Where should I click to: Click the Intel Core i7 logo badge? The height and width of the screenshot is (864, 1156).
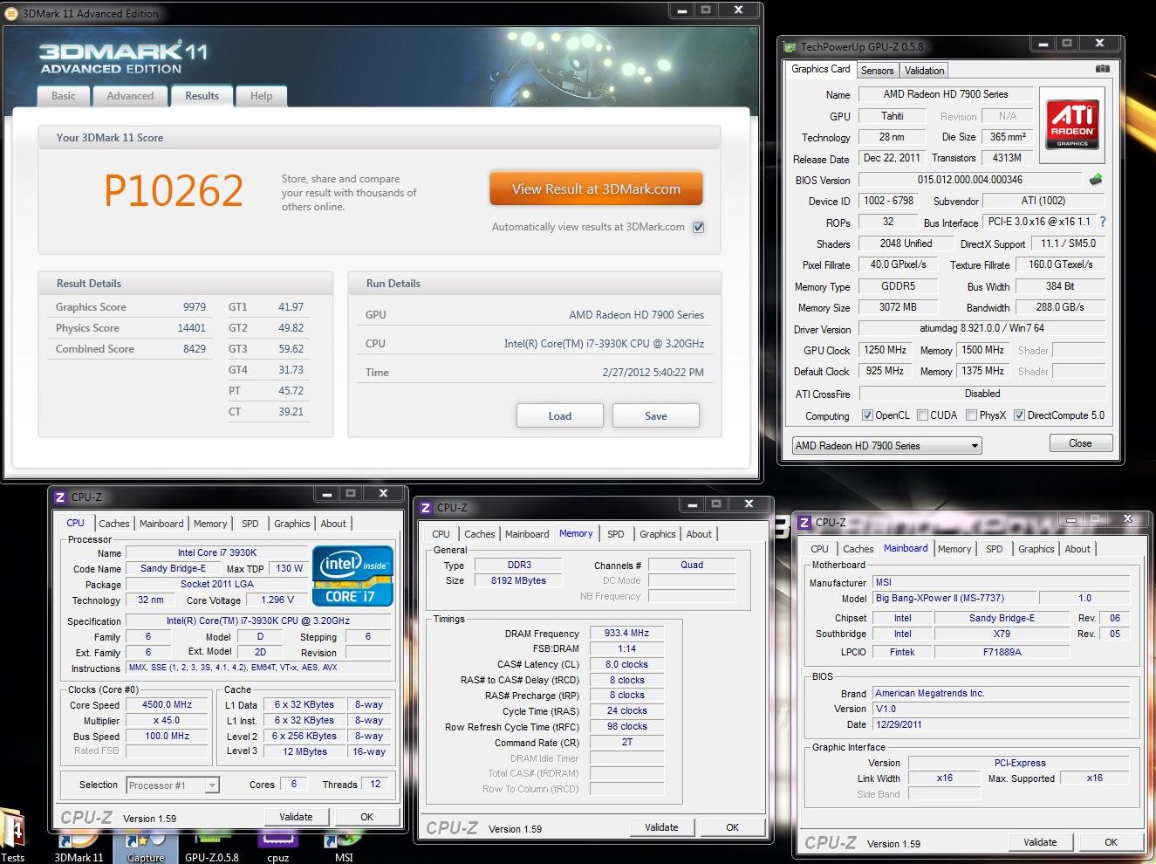(352, 576)
